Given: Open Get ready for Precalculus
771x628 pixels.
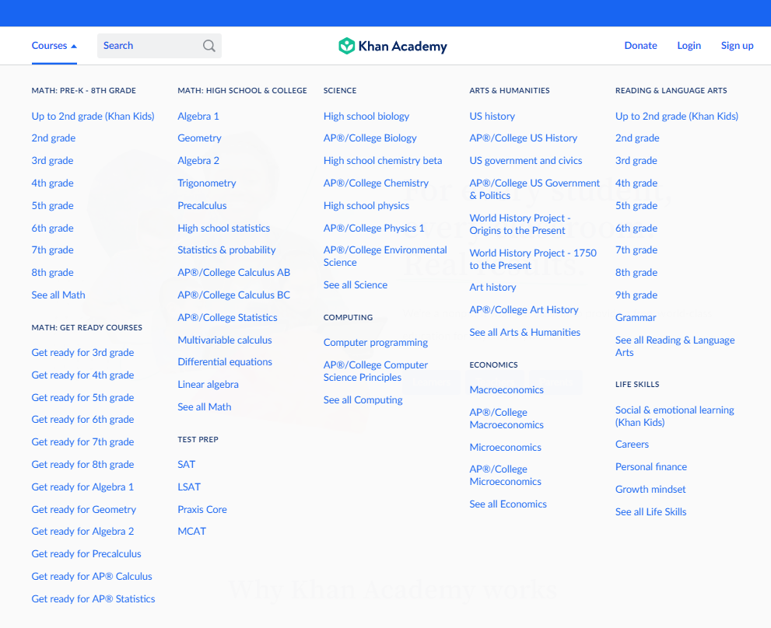Looking at the screenshot, I should pos(86,554).
